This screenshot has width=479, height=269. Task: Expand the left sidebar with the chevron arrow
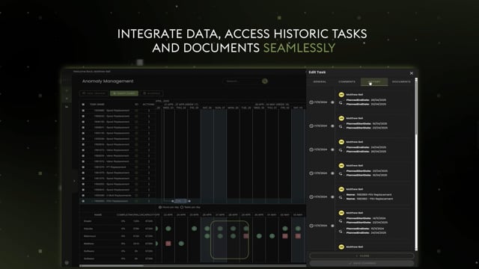[x=74, y=181]
